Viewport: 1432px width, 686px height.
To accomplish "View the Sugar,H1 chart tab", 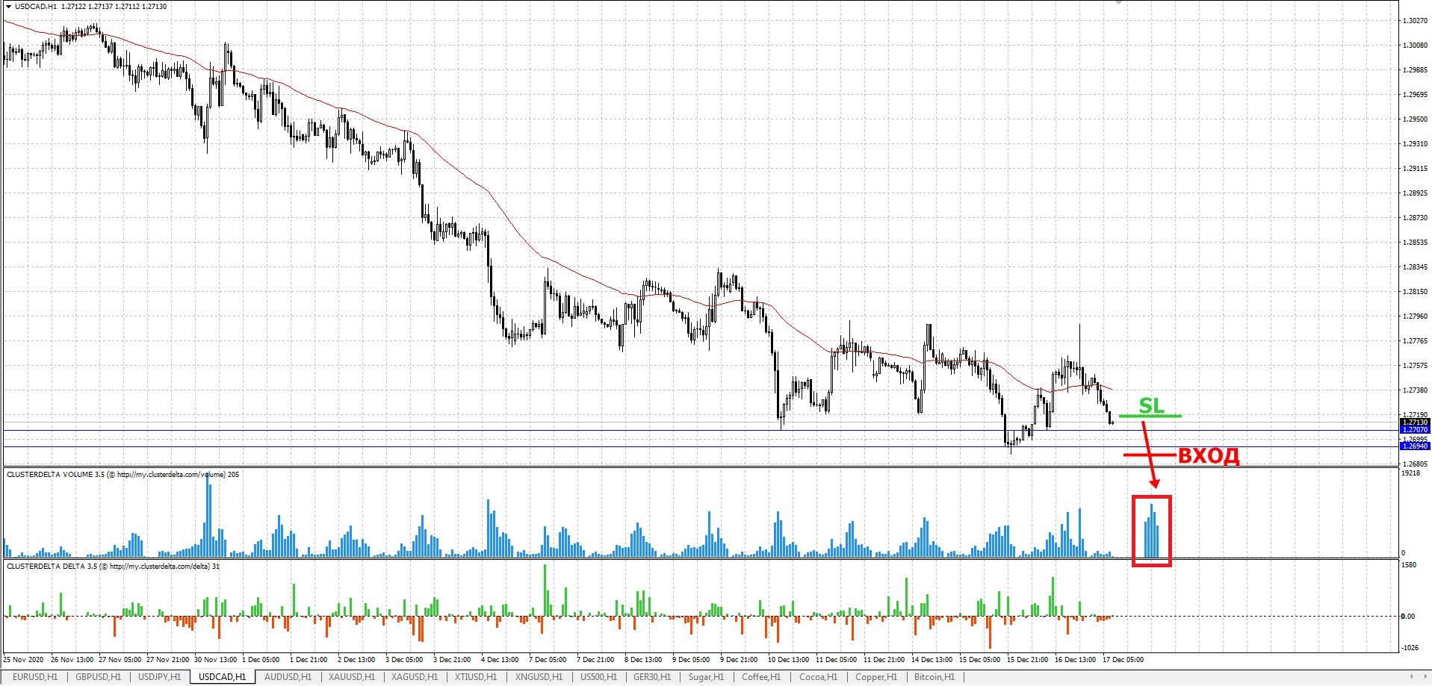I will pyautogui.click(x=706, y=677).
